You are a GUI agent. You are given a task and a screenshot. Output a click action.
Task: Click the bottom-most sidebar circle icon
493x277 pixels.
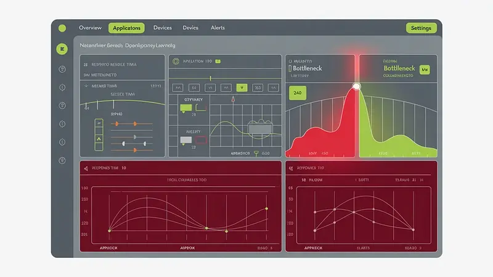click(x=62, y=160)
